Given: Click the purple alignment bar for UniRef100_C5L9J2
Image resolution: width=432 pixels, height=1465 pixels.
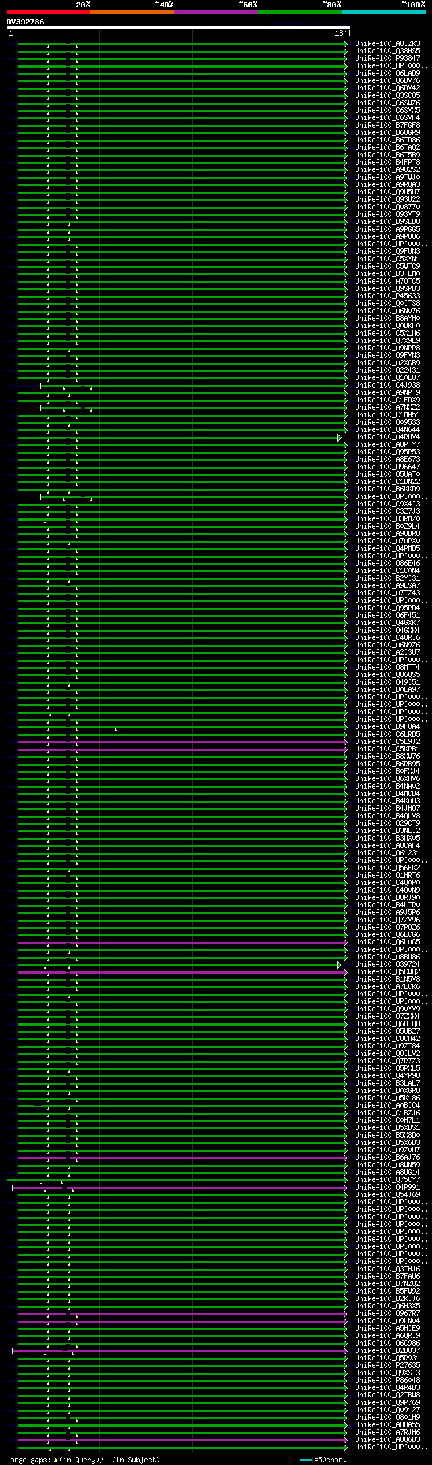Looking at the screenshot, I should click(181, 742).
